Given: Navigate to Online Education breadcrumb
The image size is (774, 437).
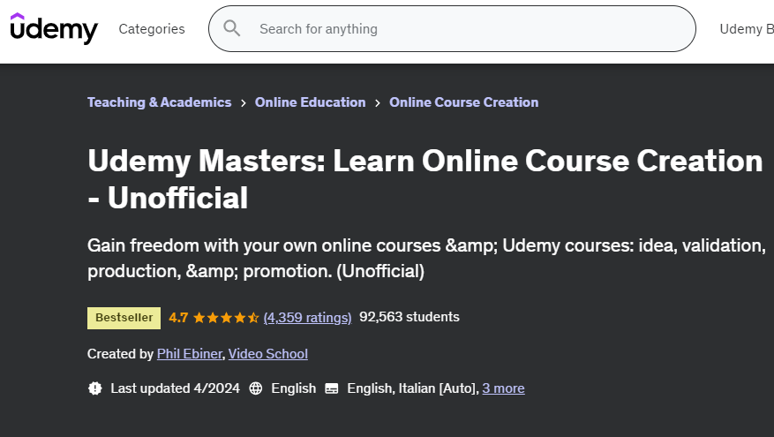Looking at the screenshot, I should pos(310,102).
